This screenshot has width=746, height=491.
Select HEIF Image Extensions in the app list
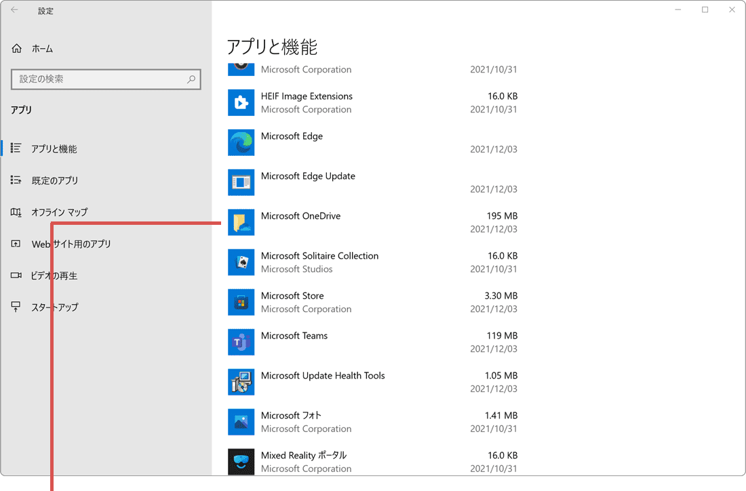click(x=307, y=96)
